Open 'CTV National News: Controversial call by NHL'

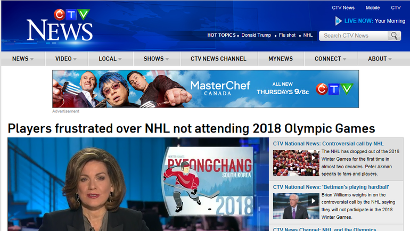pyautogui.click(x=328, y=144)
